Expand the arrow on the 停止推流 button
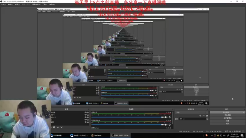246x138 pixels. click(x=244, y=112)
